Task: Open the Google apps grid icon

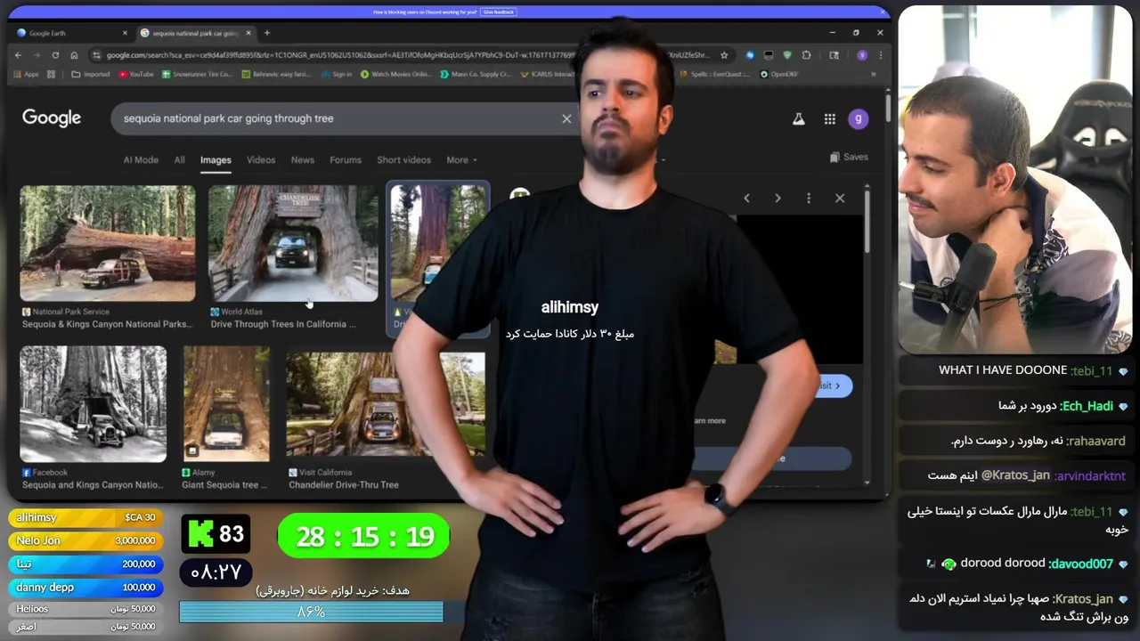Action: 829,118
